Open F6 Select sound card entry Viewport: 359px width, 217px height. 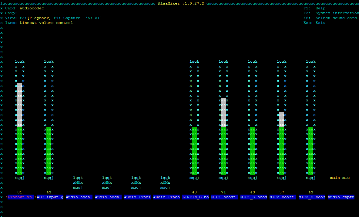330,18
